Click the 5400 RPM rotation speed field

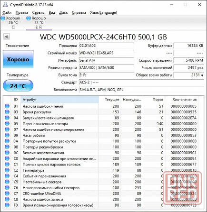(188, 60)
